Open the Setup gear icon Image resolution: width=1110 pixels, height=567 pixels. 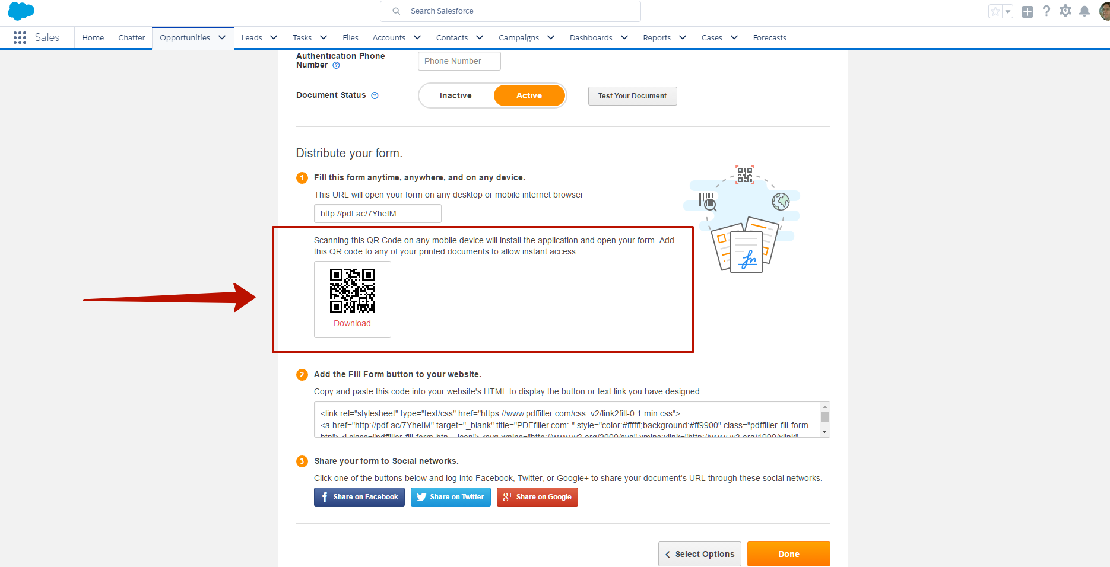tap(1065, 11)
